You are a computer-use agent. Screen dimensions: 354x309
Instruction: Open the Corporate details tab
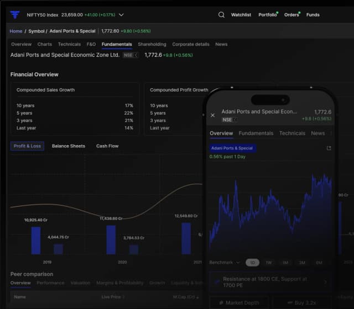pos(191,44)
